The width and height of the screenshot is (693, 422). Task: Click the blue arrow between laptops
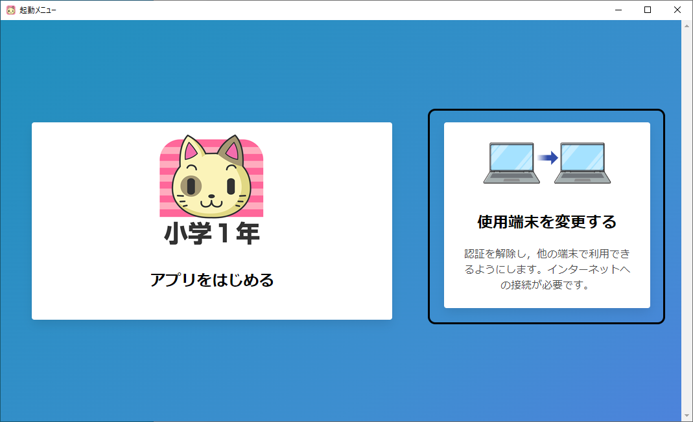(548, 157)
